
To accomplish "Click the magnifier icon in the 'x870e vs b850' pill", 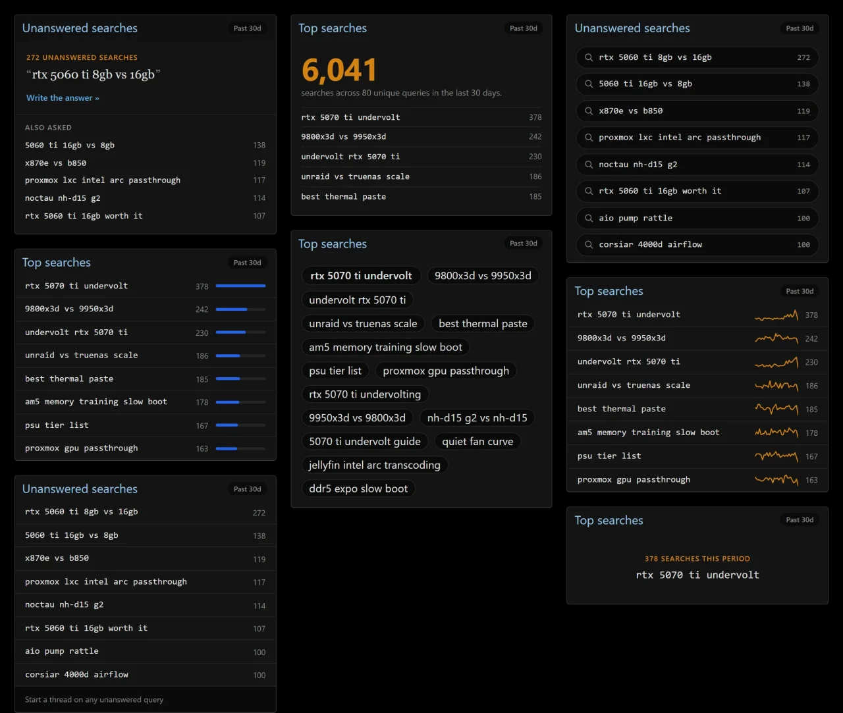I will (x=589, y=111).
